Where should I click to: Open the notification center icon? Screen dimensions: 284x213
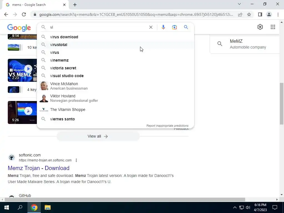(275, 207)
